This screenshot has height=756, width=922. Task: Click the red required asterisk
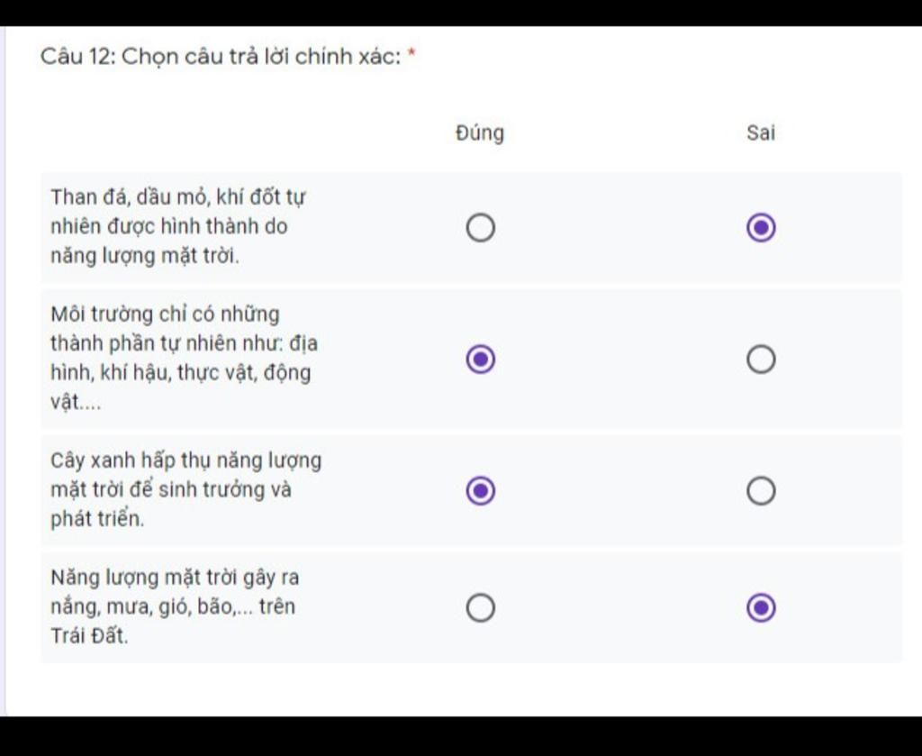coord(412,55)
